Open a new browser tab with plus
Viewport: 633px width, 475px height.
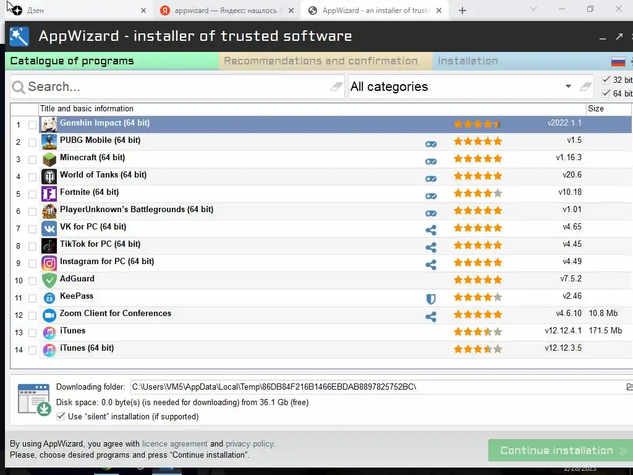(x=462, y=11)
